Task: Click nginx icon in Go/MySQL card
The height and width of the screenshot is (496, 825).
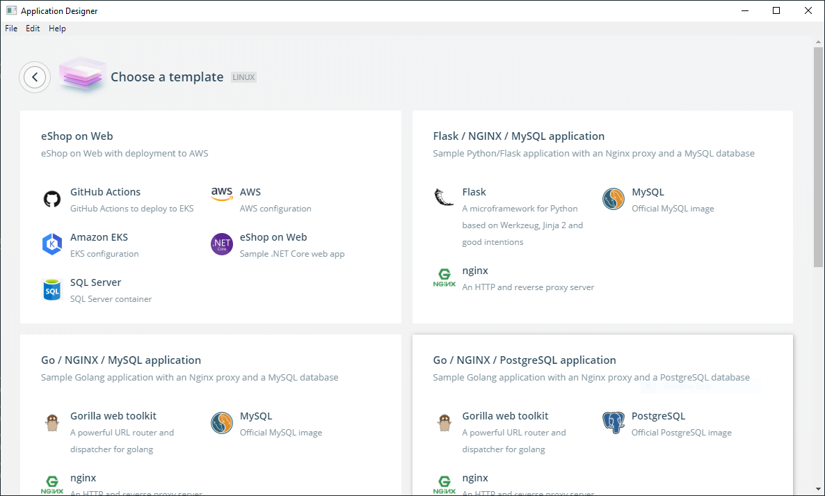Action: coord(52,484)
